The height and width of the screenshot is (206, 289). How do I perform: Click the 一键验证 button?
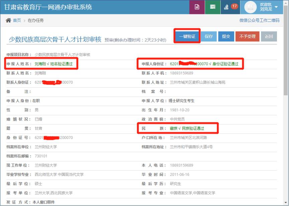(187, 36)
